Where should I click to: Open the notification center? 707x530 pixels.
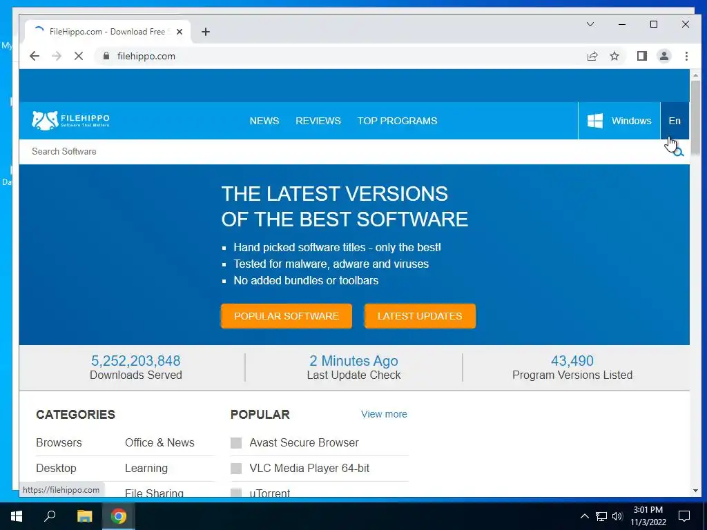pos(684,516)
